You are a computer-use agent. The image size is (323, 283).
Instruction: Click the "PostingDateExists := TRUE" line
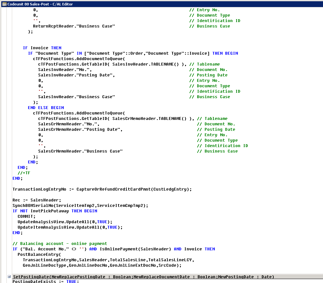(x=45, y=281)
